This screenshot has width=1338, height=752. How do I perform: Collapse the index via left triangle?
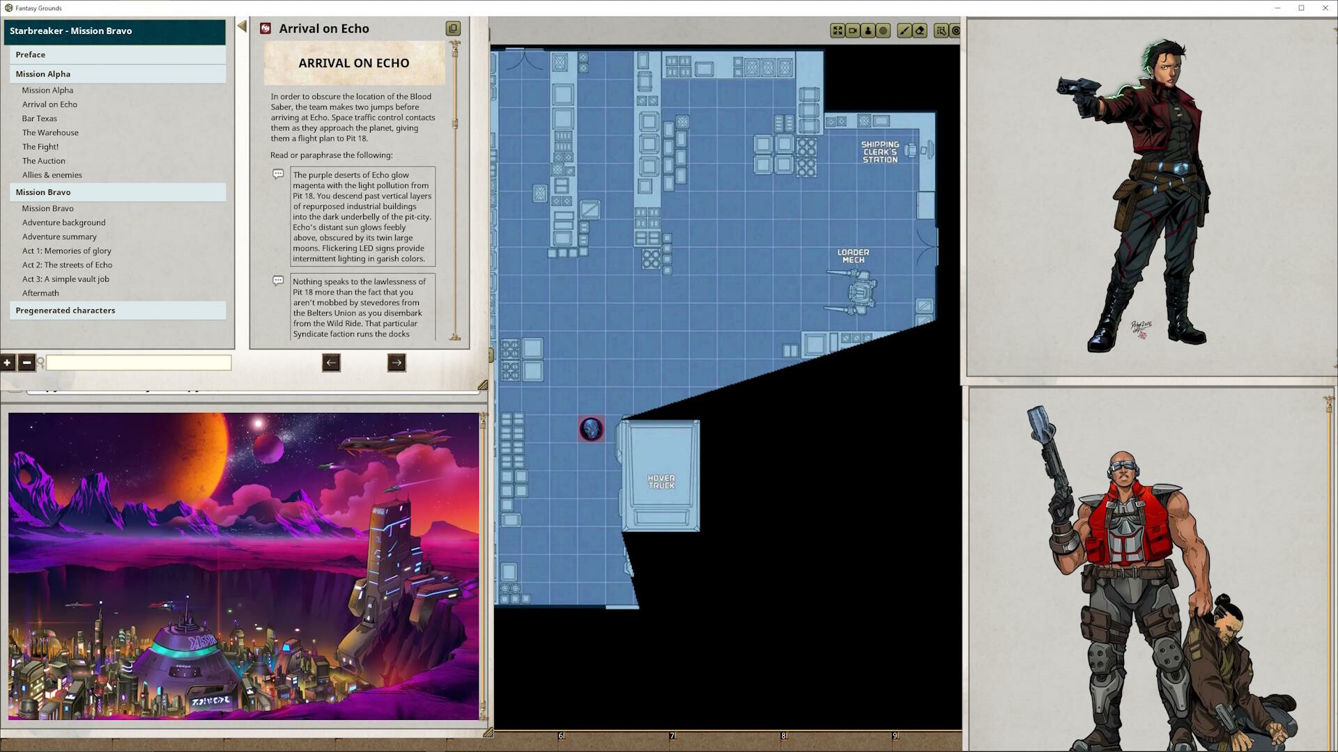pyautogui.click(x=242, y=26)
